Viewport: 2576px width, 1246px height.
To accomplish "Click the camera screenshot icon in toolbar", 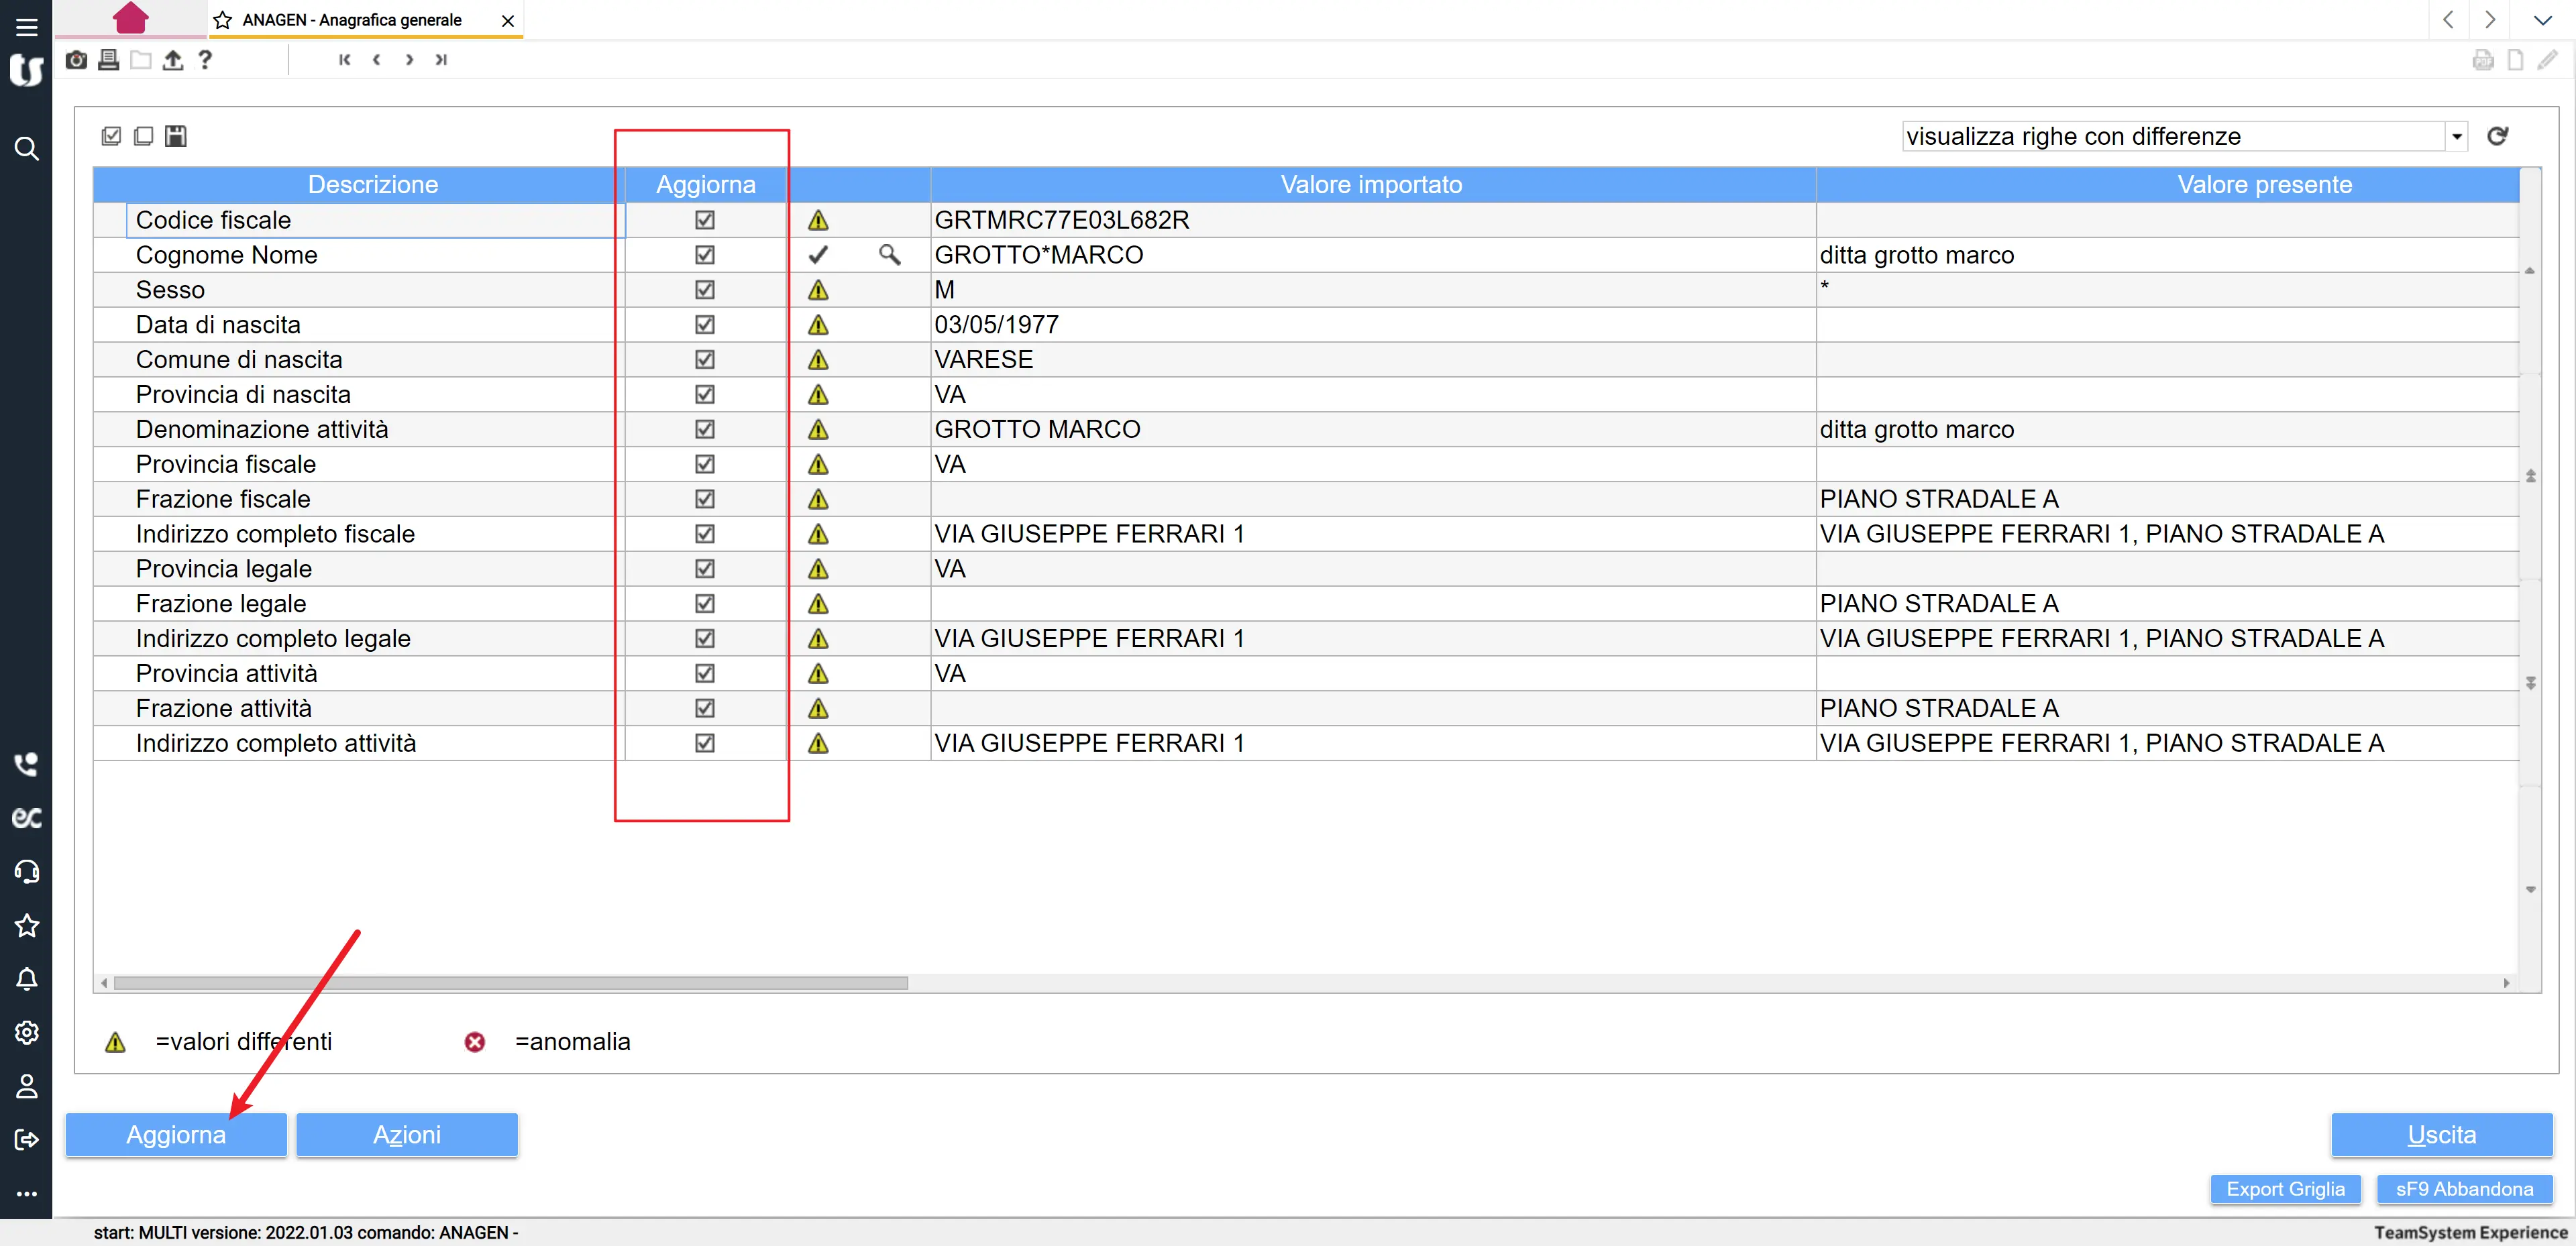I will pos(76,60).
